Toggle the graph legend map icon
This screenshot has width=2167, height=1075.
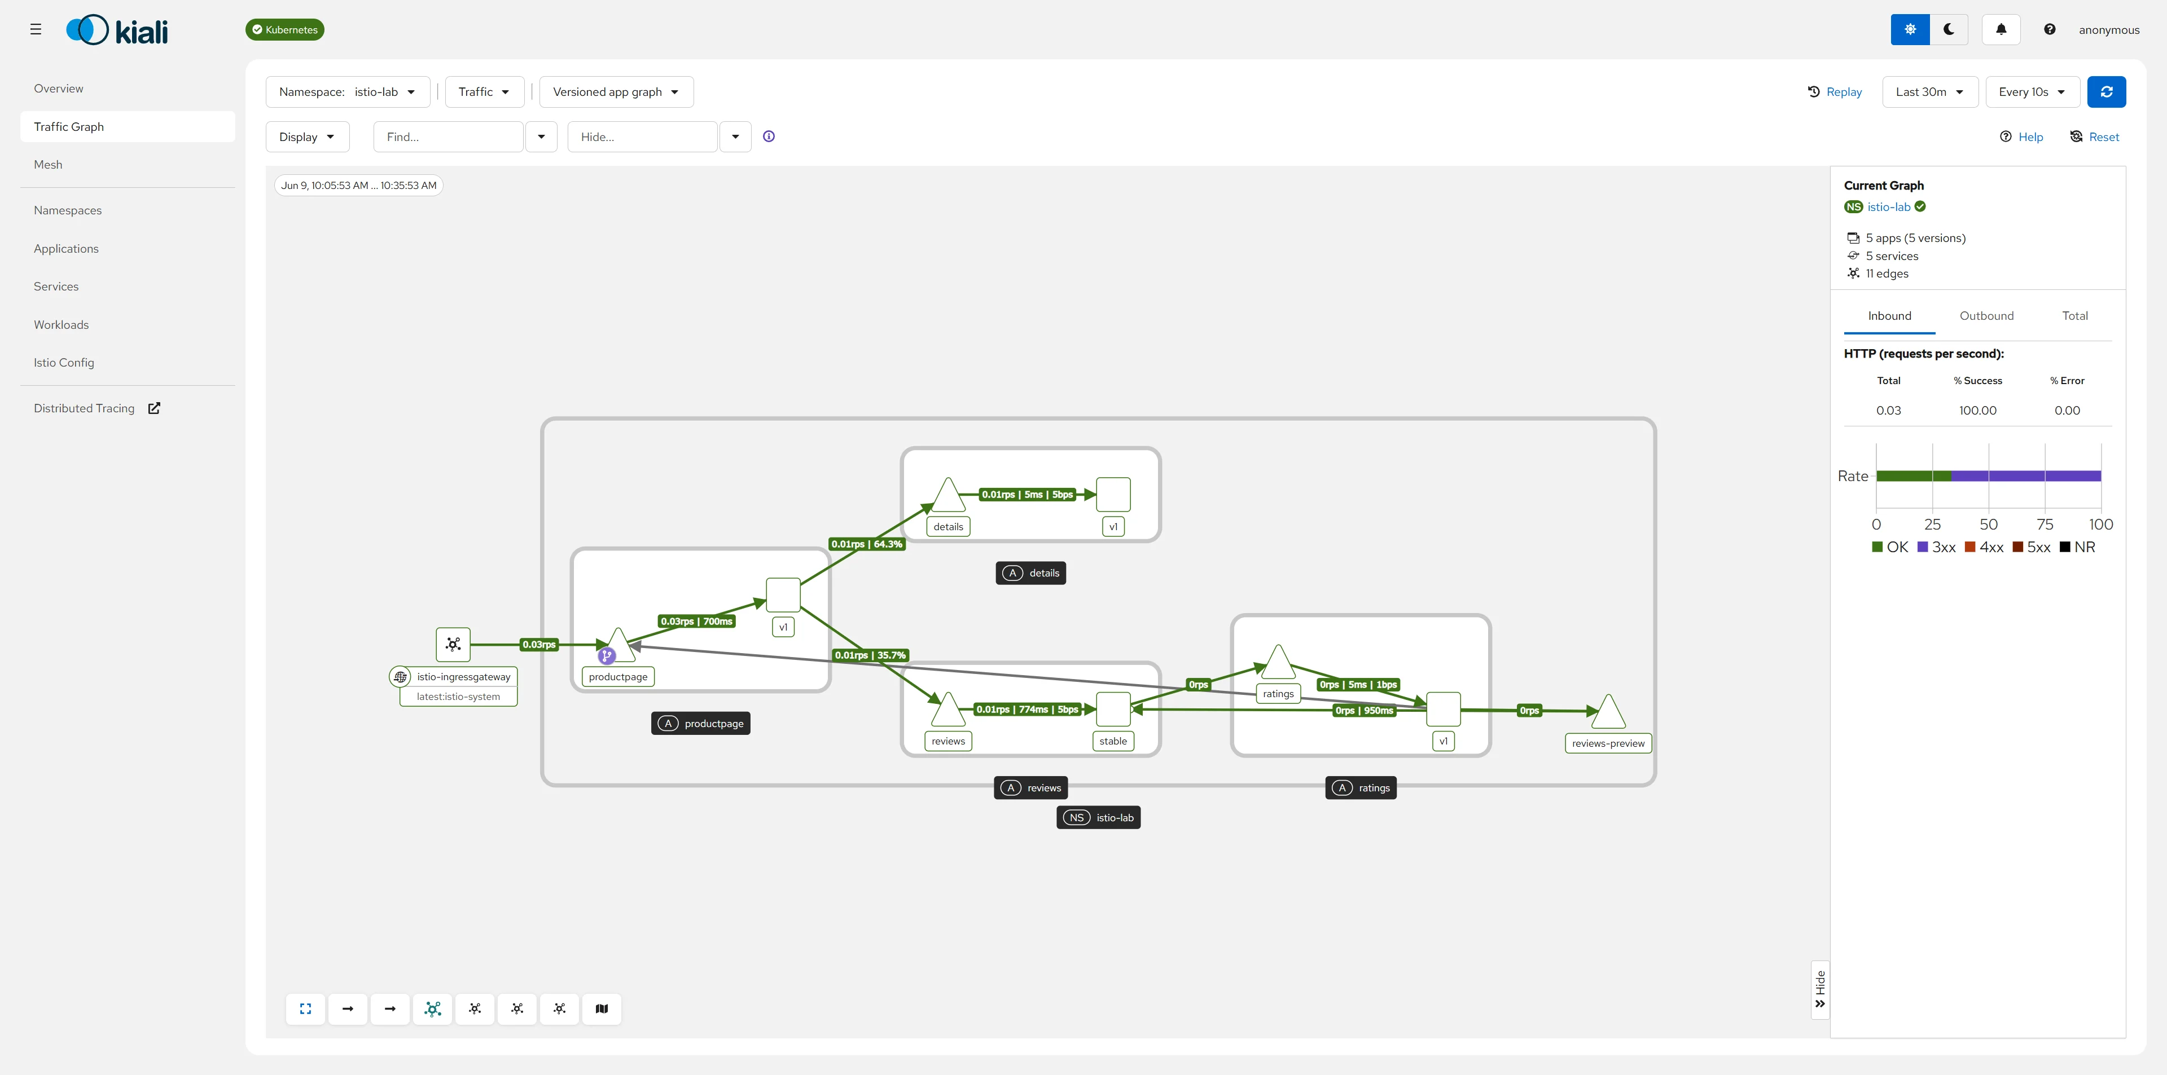coord(602,1008)
